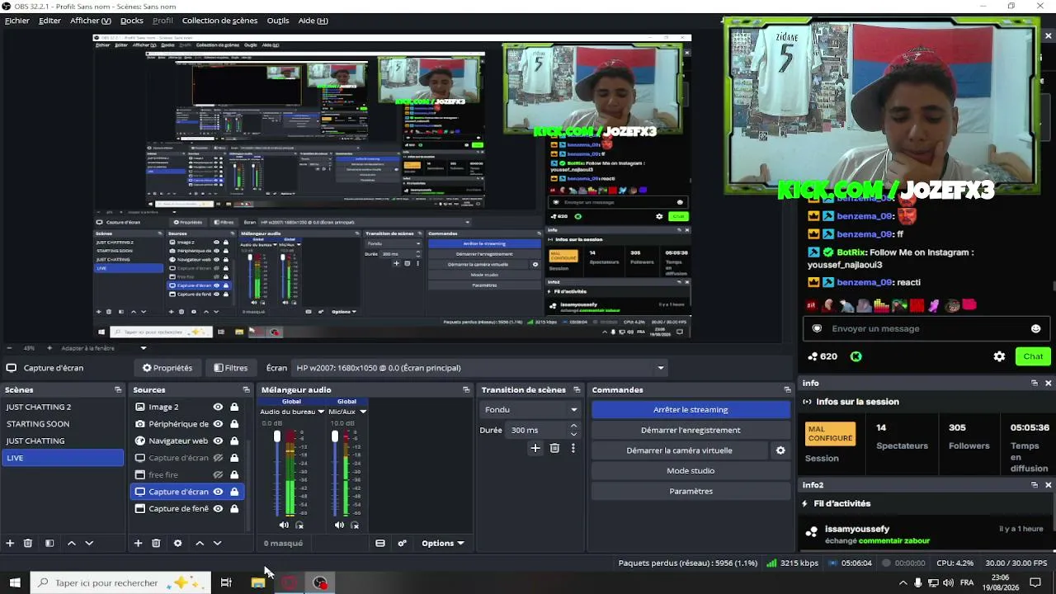
Task: Adjust the Mic/Aux volume fader
Action: point(335,436)
